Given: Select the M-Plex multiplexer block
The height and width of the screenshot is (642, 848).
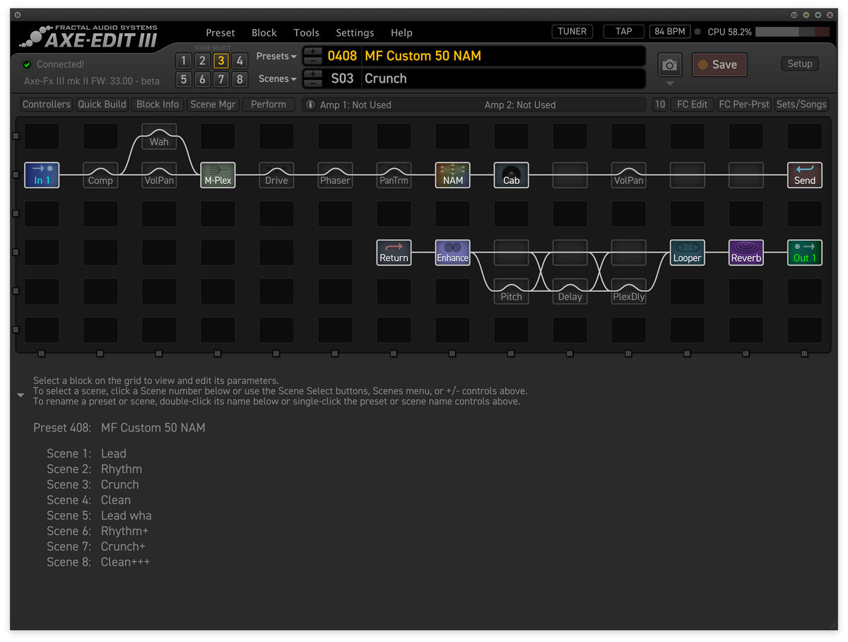Looking at the screenshot, I should [x=218, y=175].
